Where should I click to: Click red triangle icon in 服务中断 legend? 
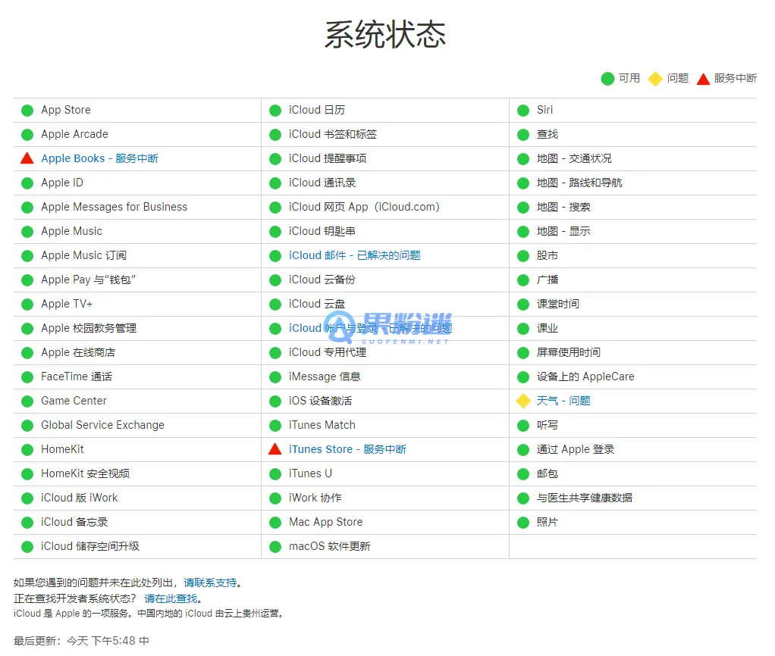(703, 79)
